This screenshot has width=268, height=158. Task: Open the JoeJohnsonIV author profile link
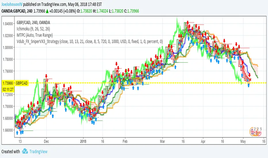pos(12,4)
